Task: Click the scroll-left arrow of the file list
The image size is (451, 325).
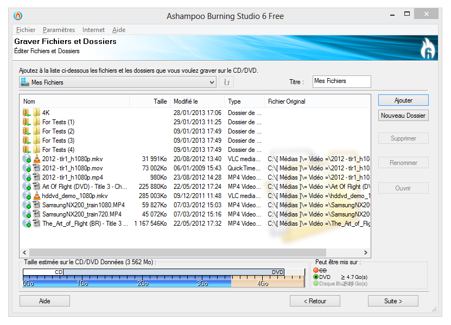Action: coord(24,252)
